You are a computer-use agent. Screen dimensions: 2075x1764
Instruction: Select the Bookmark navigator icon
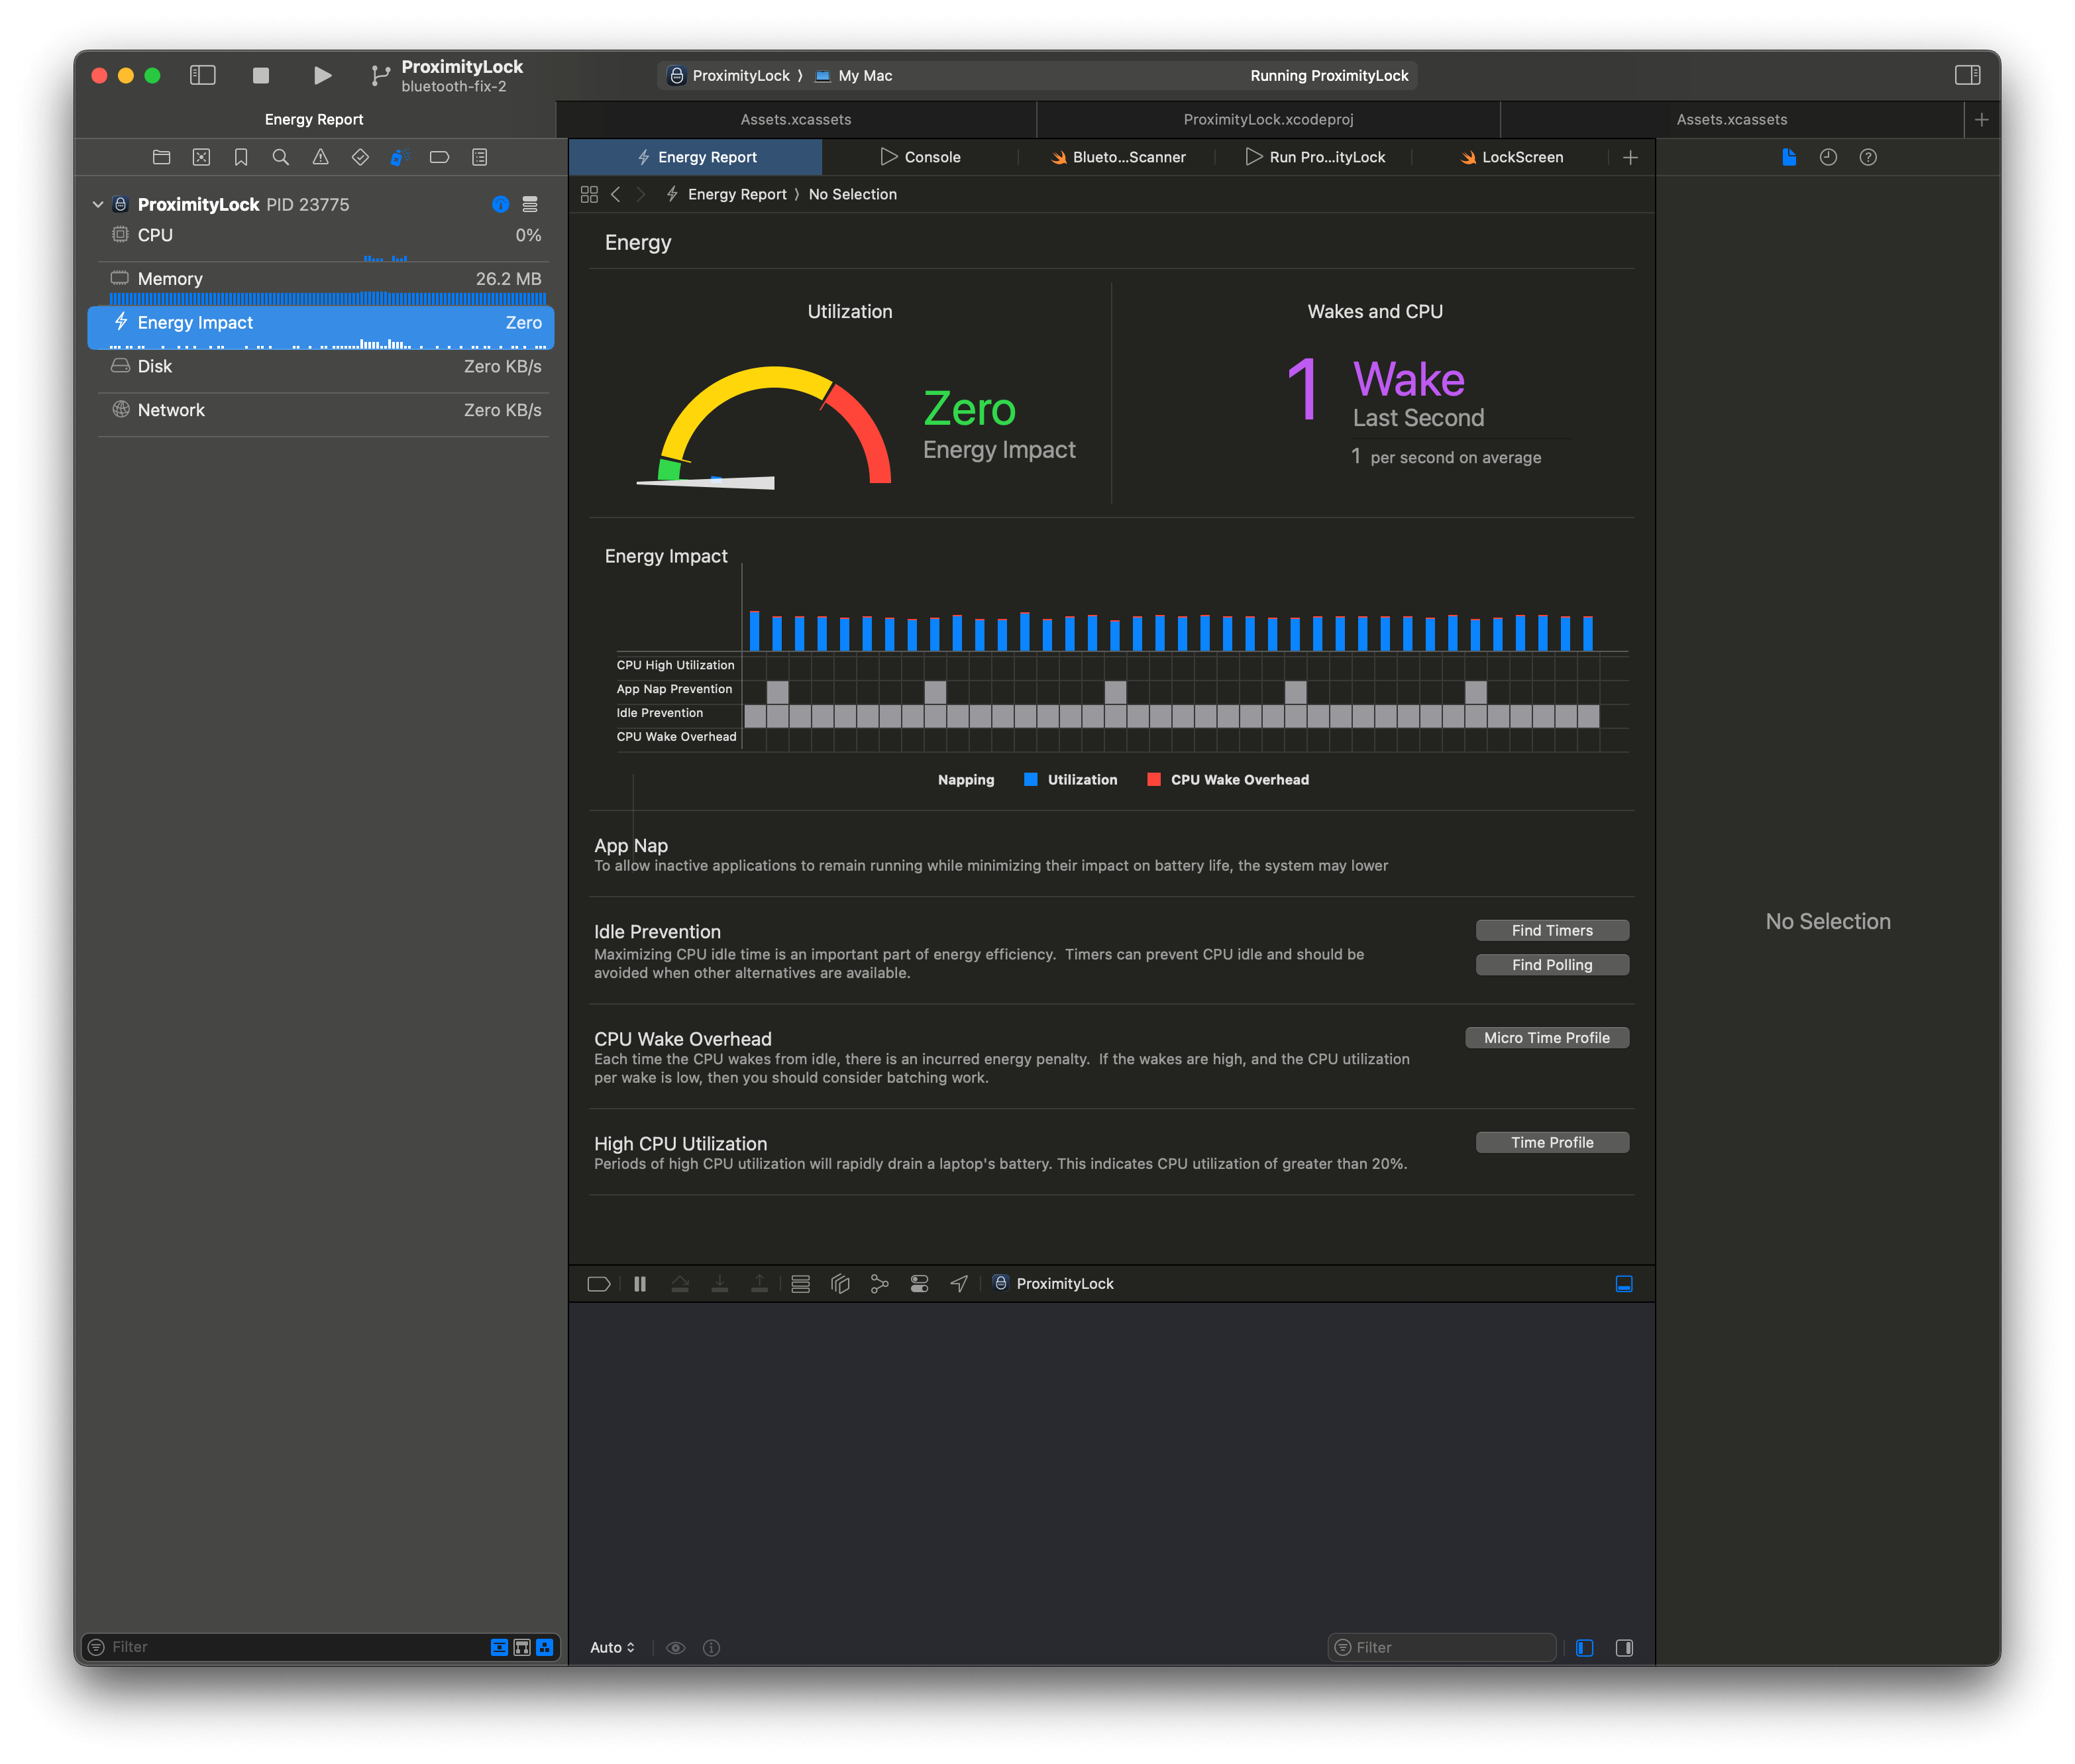click(240, 157)
